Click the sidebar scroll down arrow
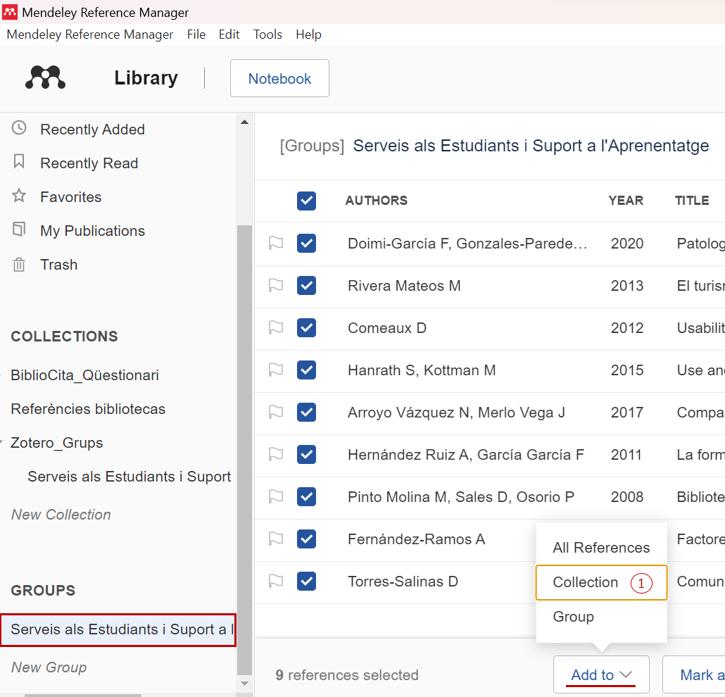This screenshot has width=725, height=697. tap(244, 683)
